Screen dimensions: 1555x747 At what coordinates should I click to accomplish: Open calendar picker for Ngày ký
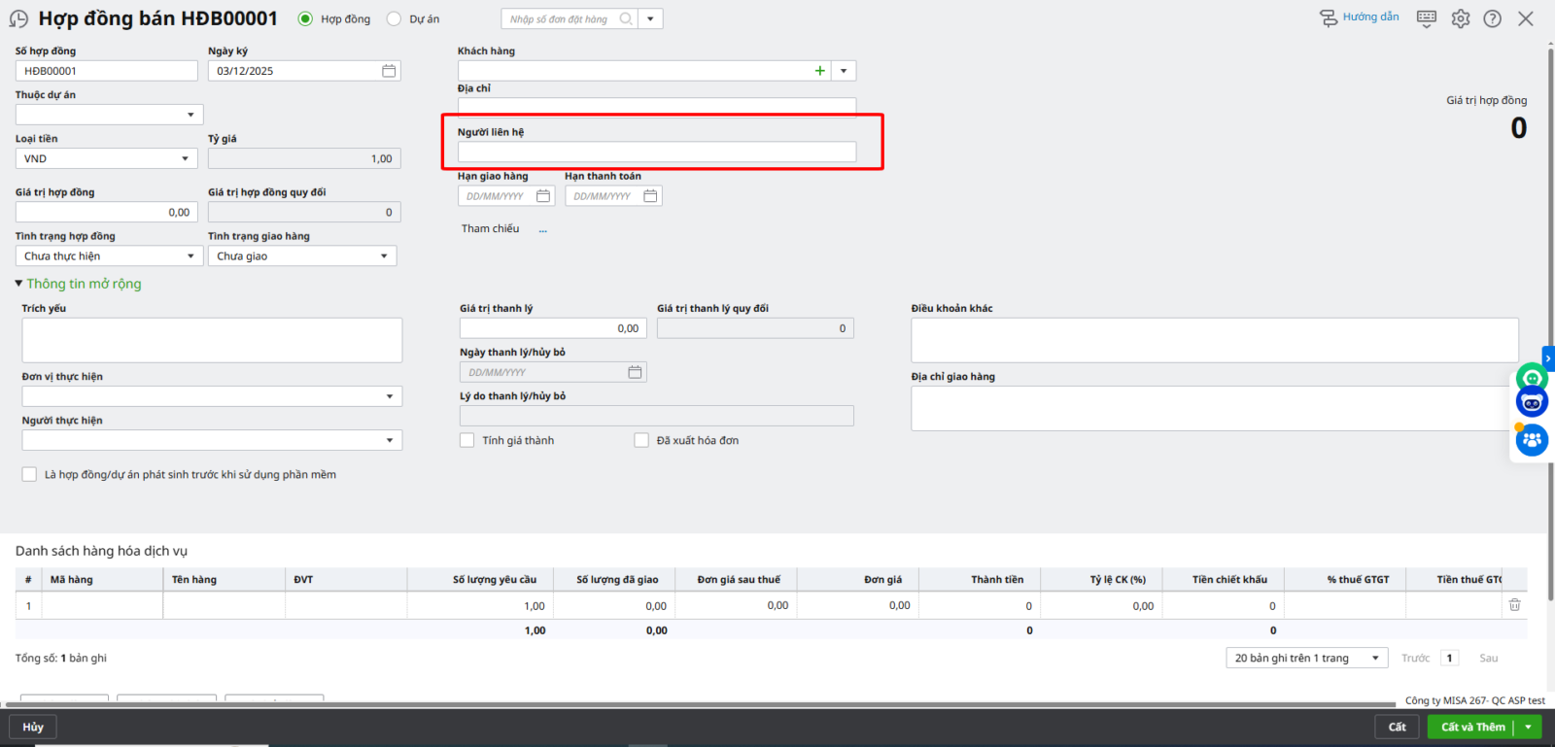[389, 71]
